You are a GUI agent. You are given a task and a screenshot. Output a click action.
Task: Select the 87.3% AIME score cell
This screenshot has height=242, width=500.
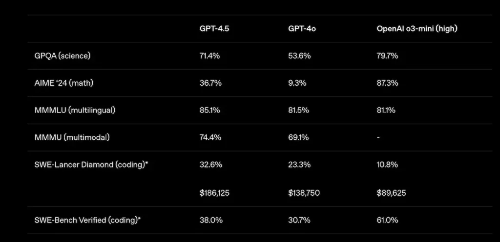point(388,83)
